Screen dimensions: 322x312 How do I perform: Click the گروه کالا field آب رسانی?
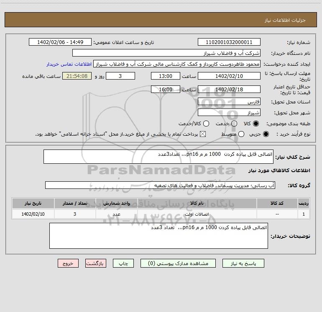160,185
